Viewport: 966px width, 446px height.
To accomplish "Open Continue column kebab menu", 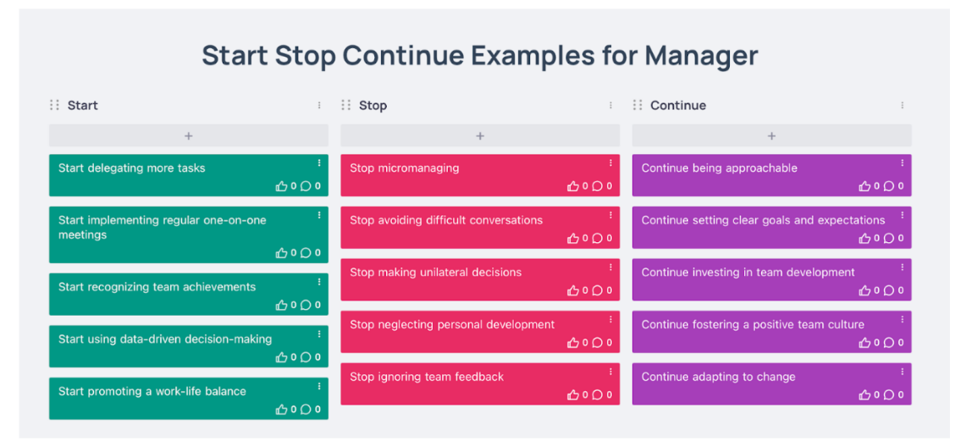I will click(902, 106).
